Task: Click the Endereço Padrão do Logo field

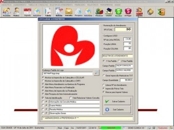Action: tap(68, 73)
